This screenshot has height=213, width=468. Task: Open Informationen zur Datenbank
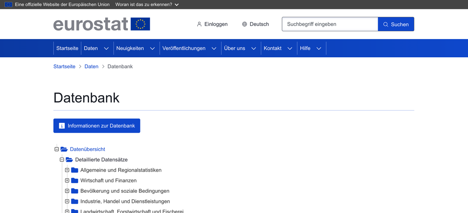coord(97,126)
